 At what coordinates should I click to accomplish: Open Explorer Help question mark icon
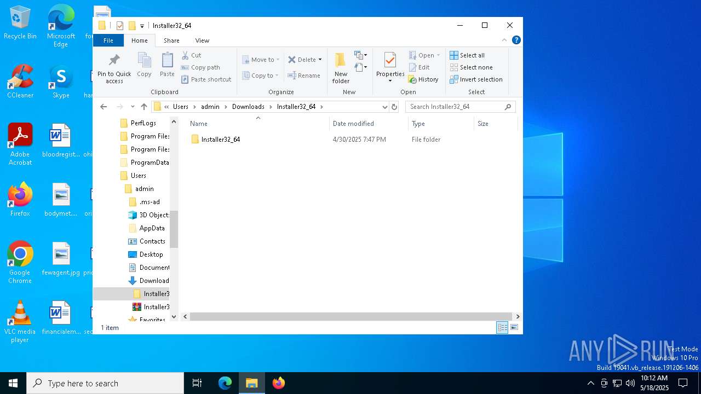(x=516, y=40)
